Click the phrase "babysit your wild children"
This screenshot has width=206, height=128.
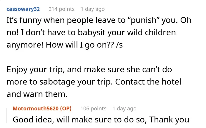click(x=127, y=33)
